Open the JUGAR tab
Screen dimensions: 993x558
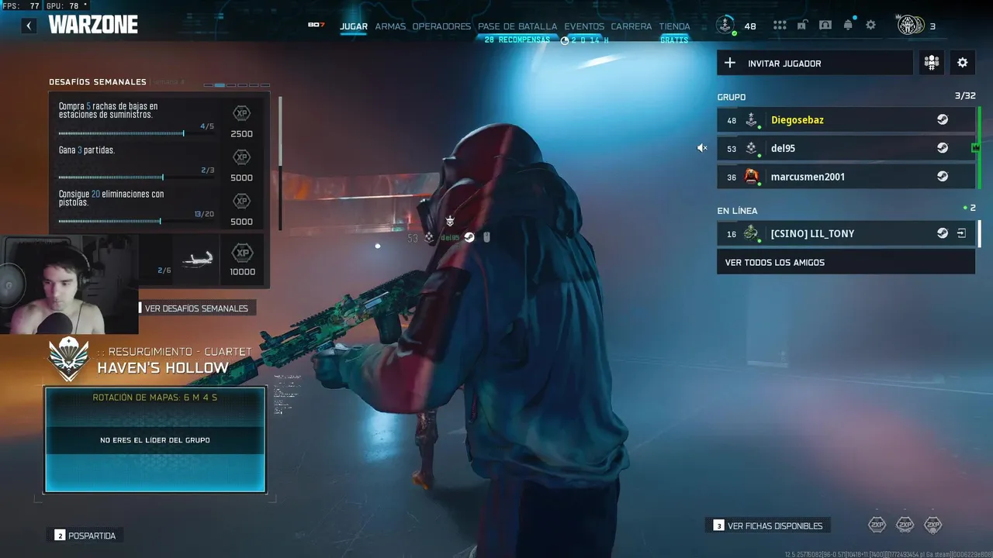[x=354, y=26]
